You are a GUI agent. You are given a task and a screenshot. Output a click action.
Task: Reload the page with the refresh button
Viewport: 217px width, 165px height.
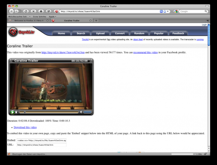coord(26,11)
